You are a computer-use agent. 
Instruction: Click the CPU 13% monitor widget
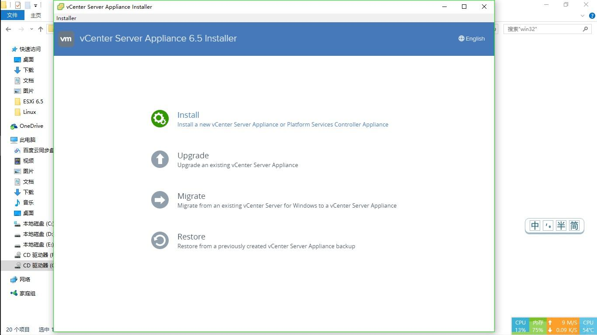[x=520, y=326]
